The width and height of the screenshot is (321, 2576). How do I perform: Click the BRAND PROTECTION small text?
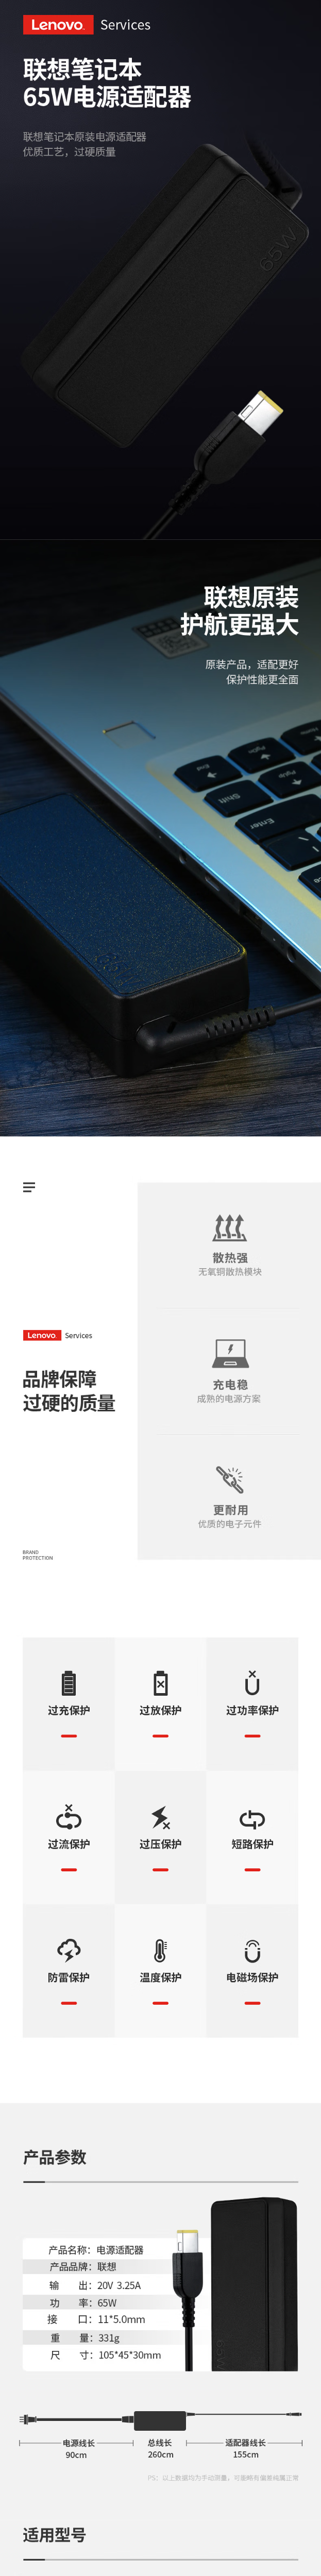[38, 1555]
